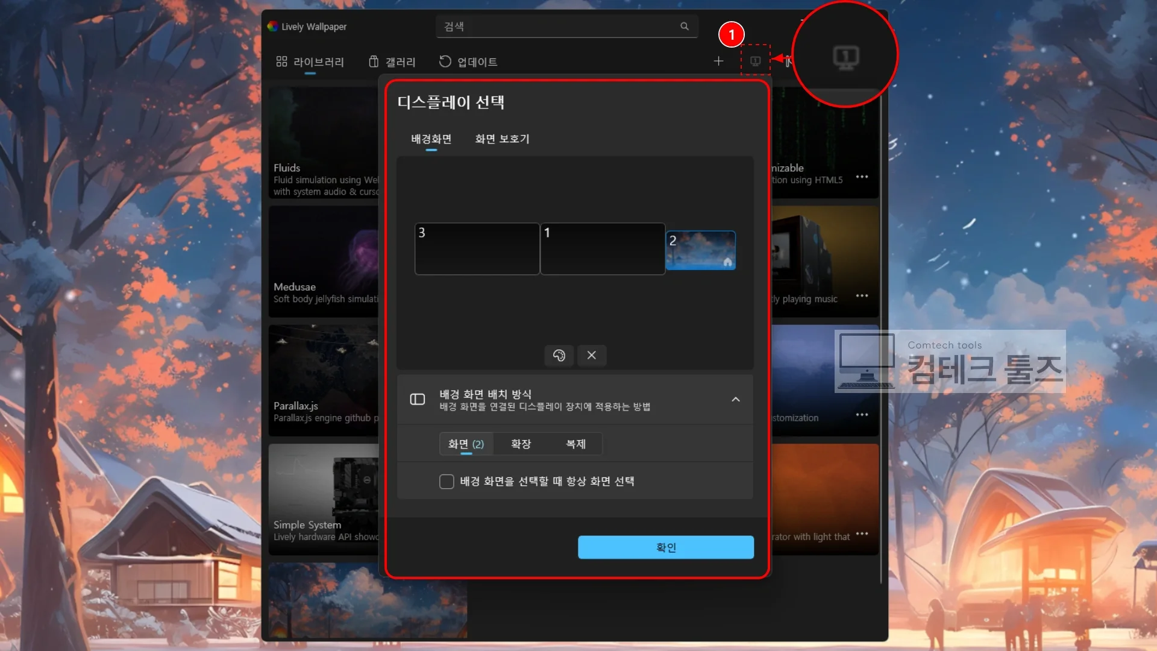Click the close wallpaper X icon

click(592, 355)
